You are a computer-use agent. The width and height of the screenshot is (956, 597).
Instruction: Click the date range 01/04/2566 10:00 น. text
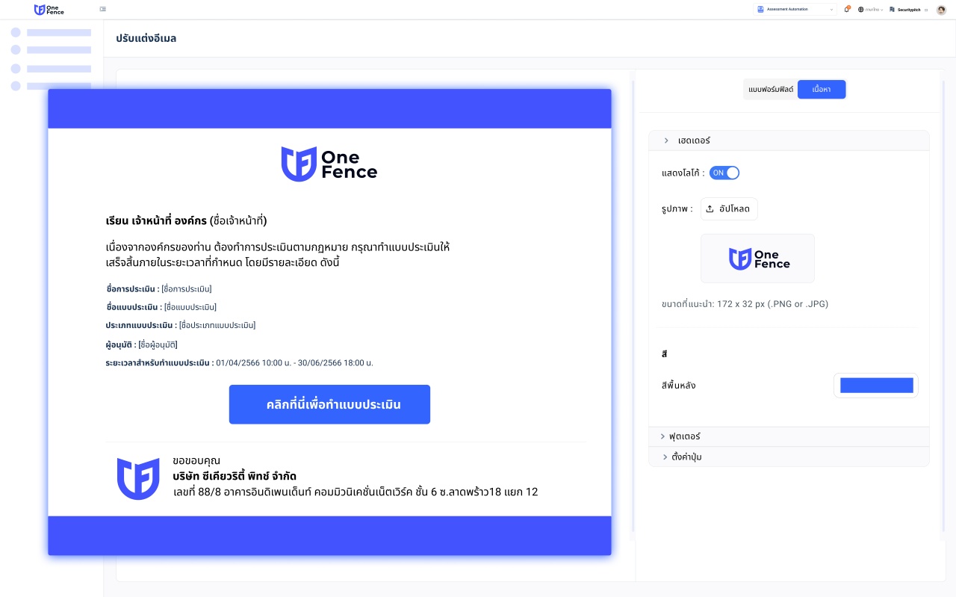[x=294, y=362]
